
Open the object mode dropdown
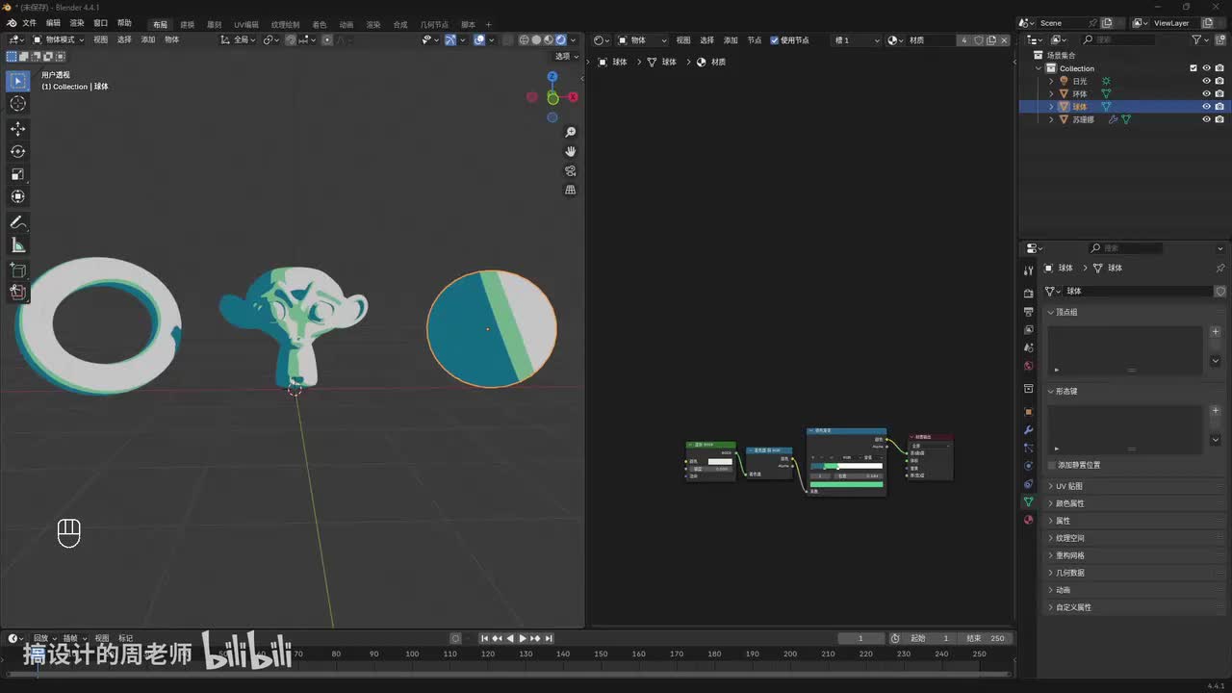59,40
